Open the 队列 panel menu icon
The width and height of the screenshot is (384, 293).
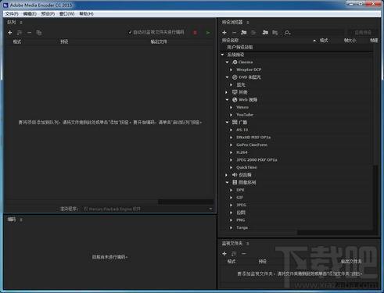(21, 23)
